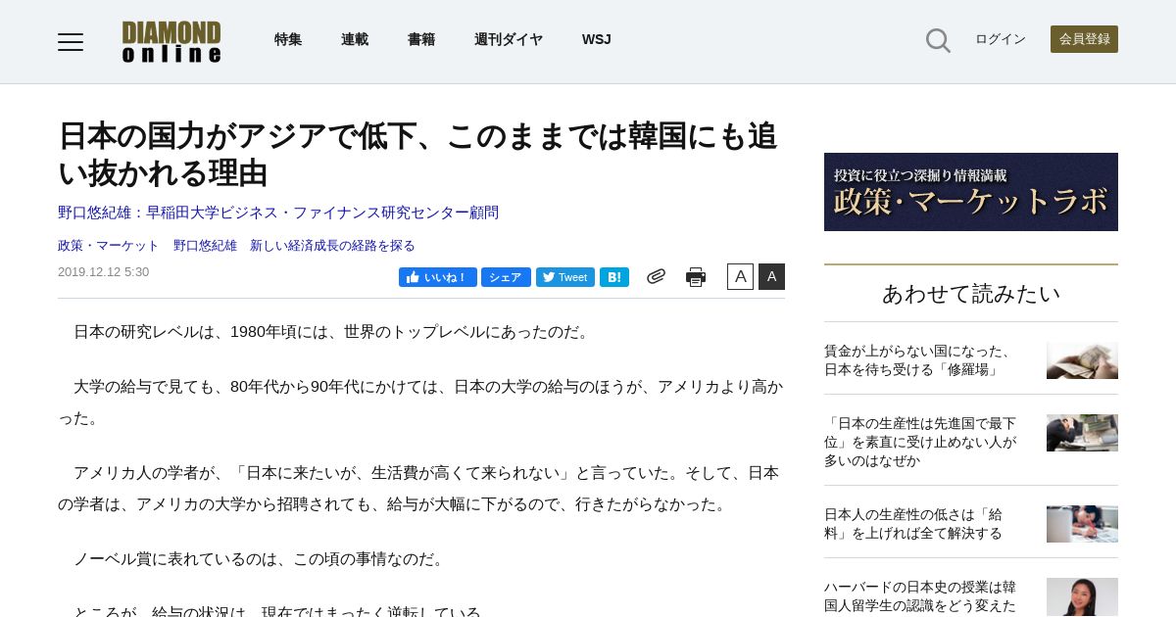
Task: Click the 会員登録 button
Action: coord(1084,39)
